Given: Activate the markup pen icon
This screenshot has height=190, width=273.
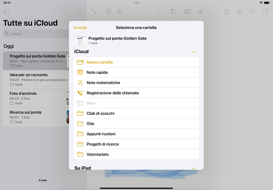Looking at the screenshot, I should 240,11.
